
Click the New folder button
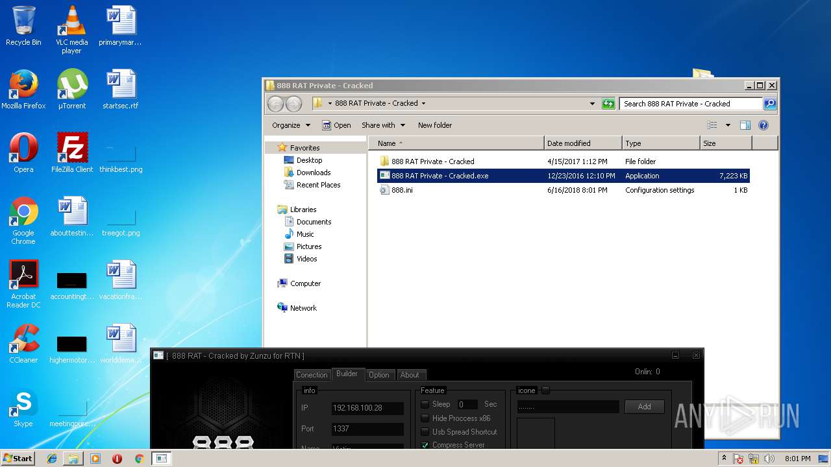[x=435, y=125]
